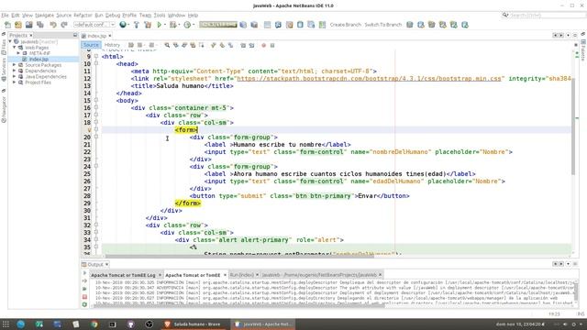Expand the Java Dependencies node
The height and width of the screenshot is (330, 587).
(15, 77)
